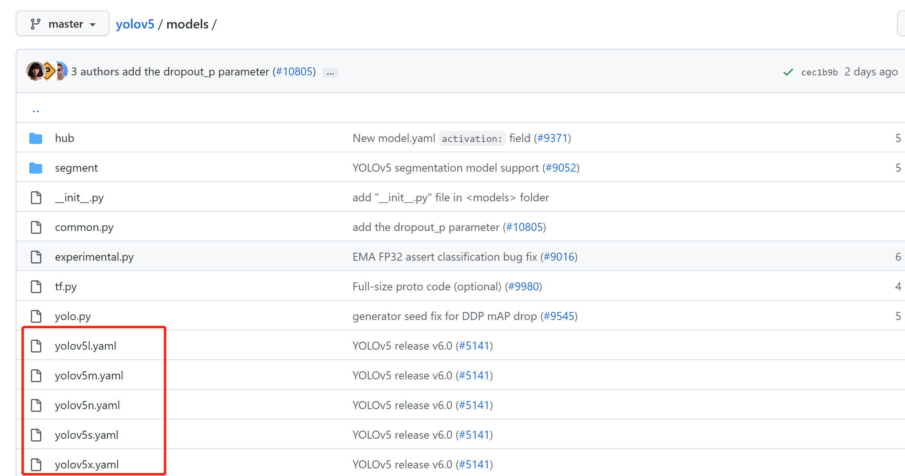Open commit 'add "__init__.py" file in <models> folder'
Image resolution: width=905 pixels, height=476 pixels.
[x=451, y=197]
